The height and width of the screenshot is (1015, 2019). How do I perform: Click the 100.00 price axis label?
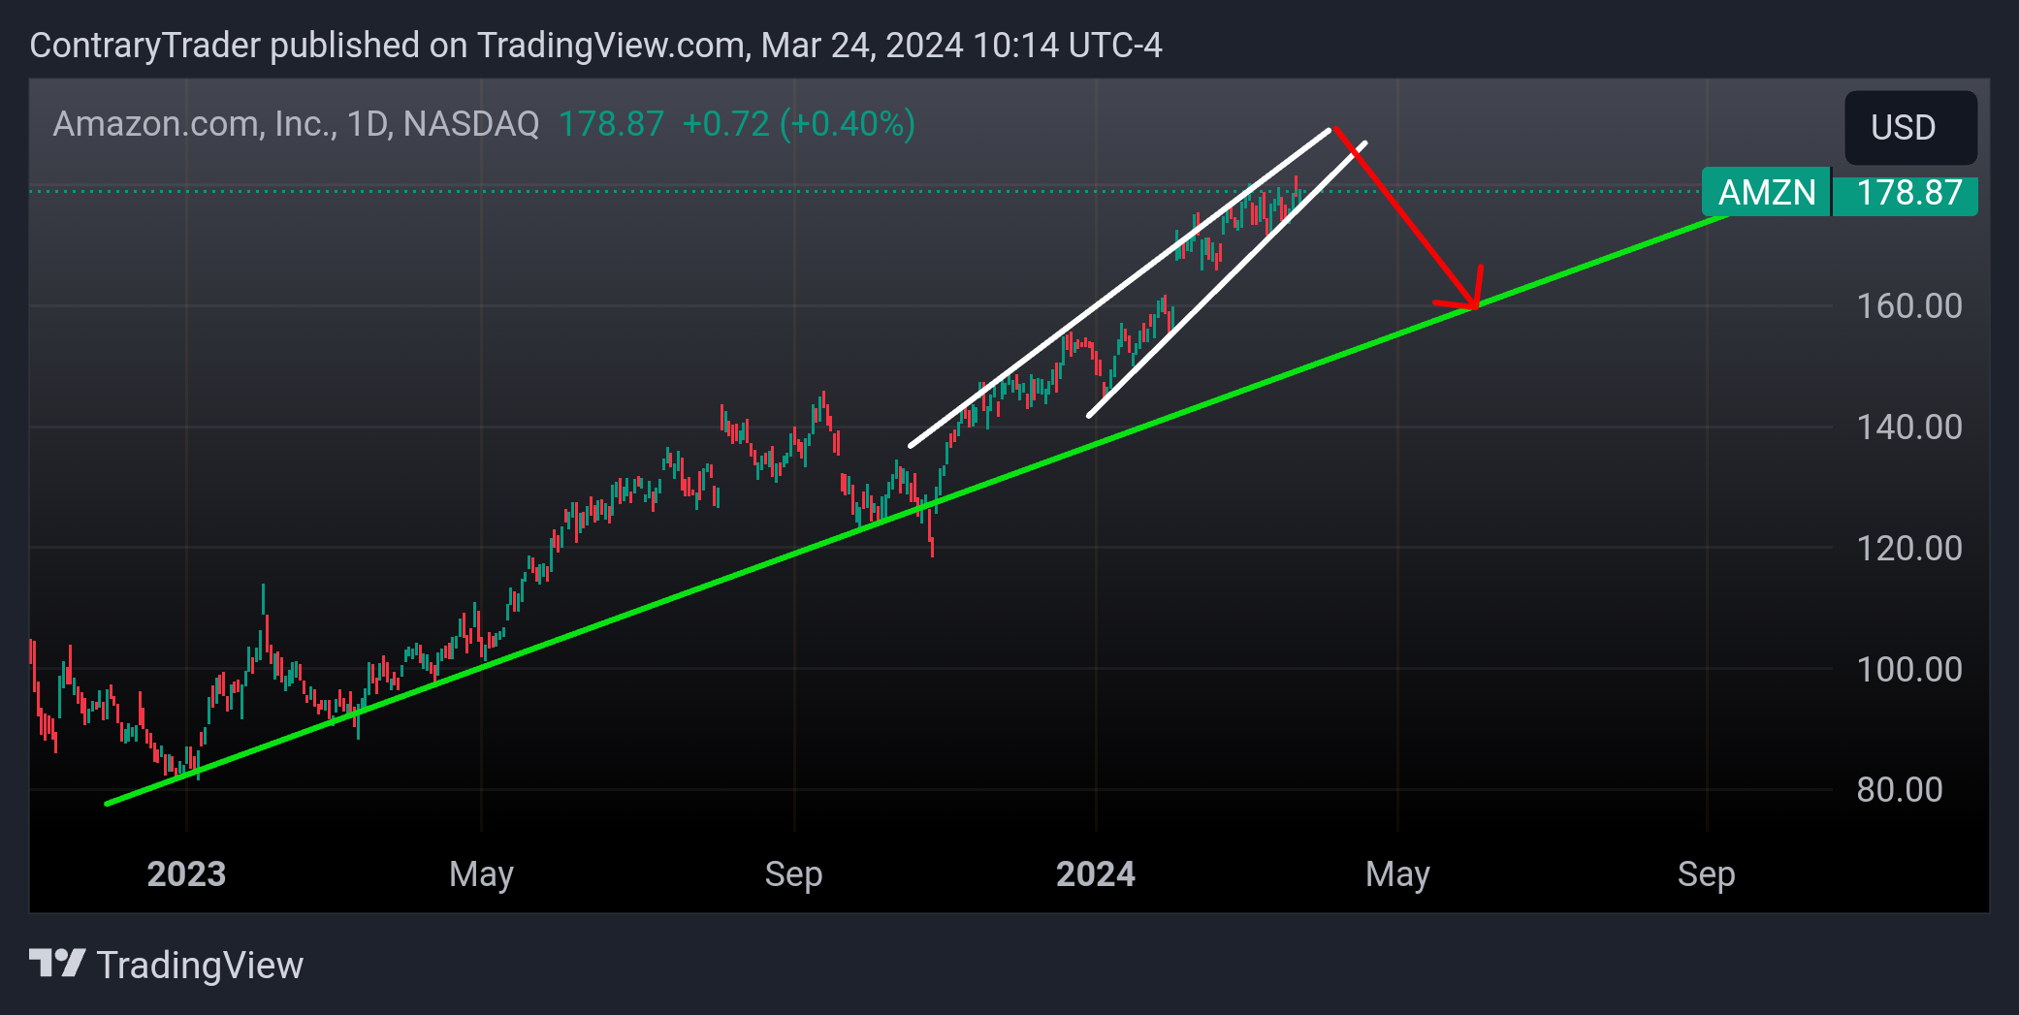click(1908, 670)
